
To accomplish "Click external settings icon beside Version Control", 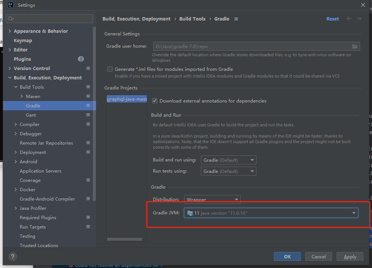I will tap(88, 68).
